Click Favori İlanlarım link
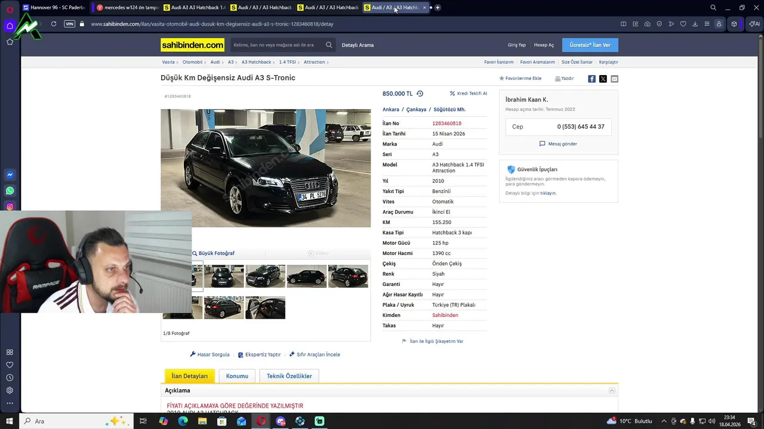 click(x=499, y=62)
